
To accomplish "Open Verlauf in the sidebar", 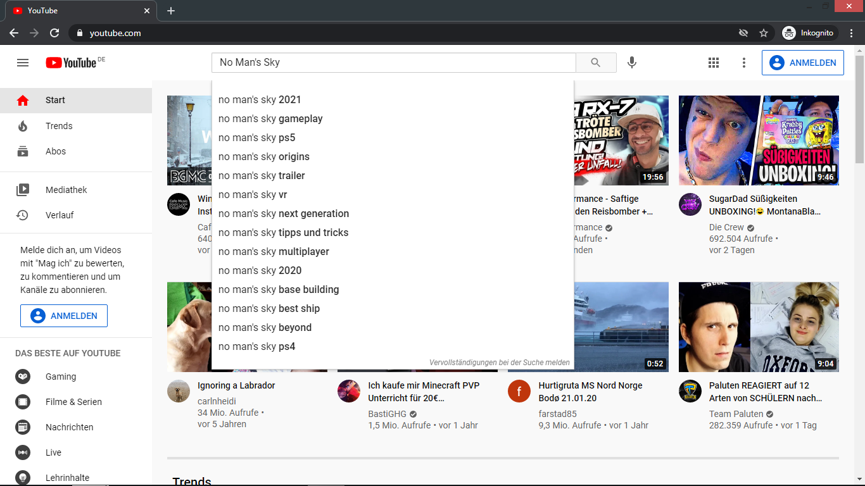I will click(60, 215).
